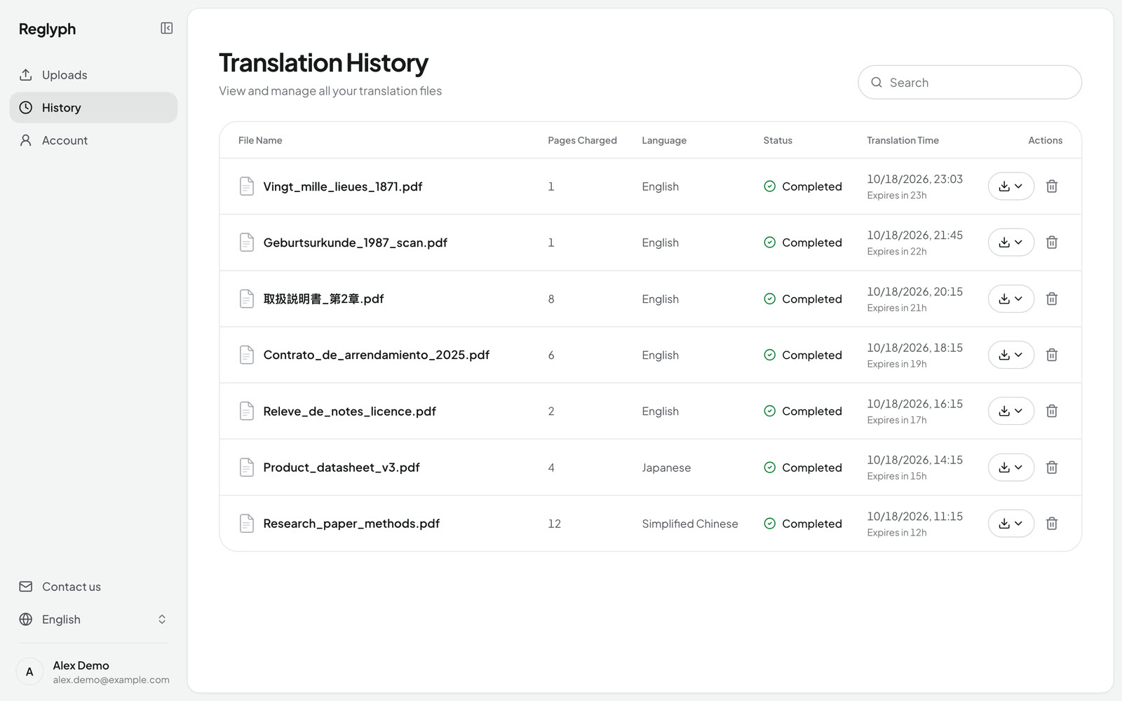Expand download options for Product_datasheet_v3.pdf
Screen dimensions: 1122x701
point(1011,468)
